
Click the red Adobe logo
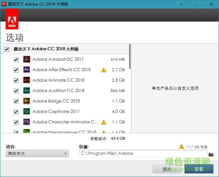[12, 19]
